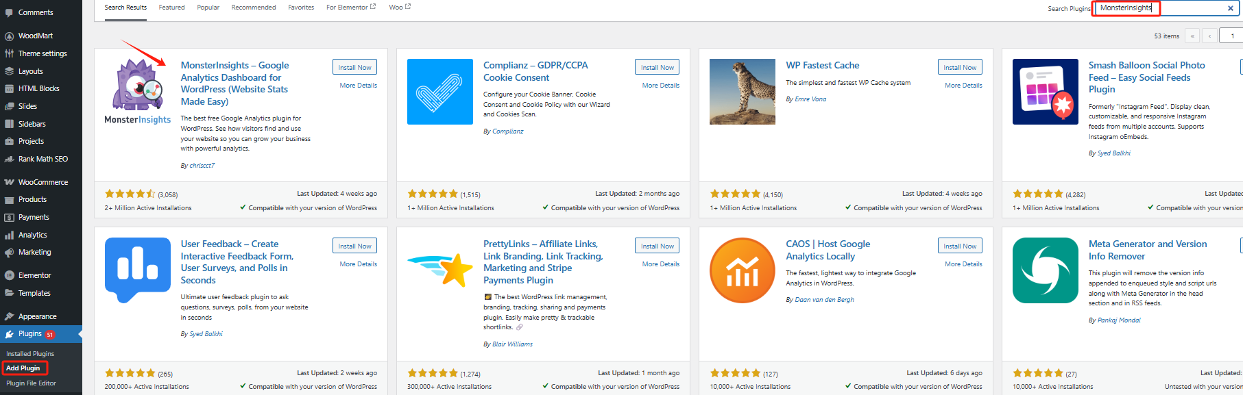Open the MonsterInsights plugin title link
The image size is (1243, 395).
[x=235, y=84]
